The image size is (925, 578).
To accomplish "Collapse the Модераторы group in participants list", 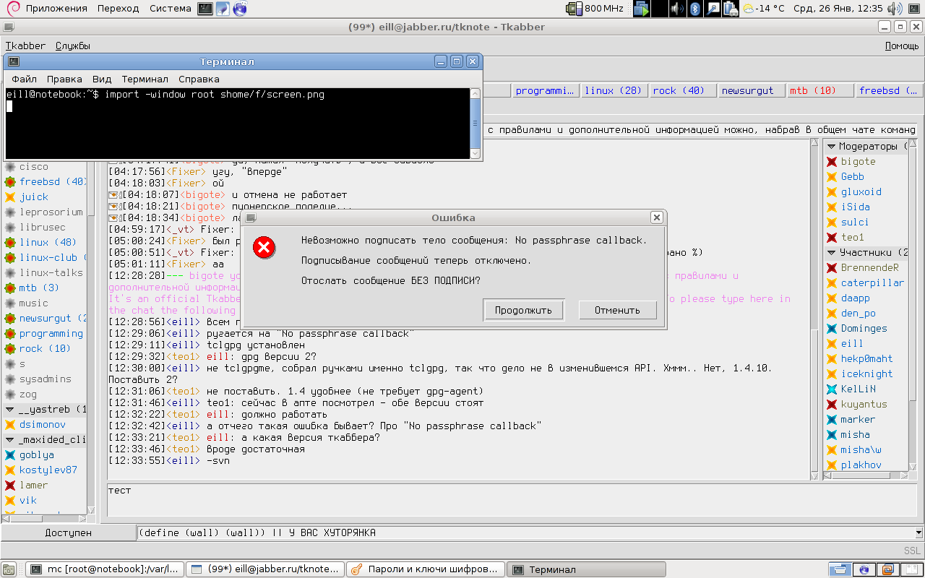I will click(x=830, y=147).
